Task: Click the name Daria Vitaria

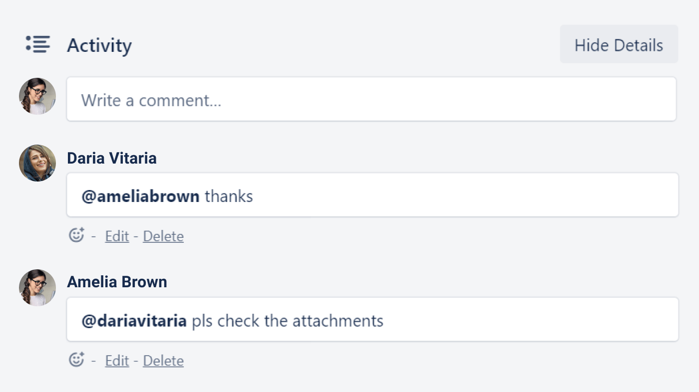Action: (112, 158)
